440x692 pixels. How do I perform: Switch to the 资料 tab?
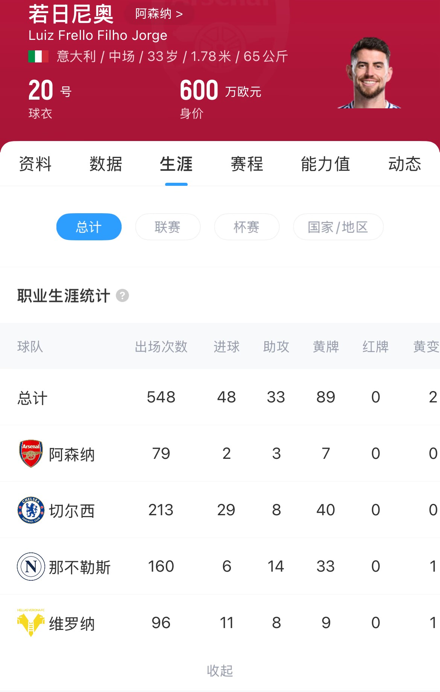[x=35, y=164]
